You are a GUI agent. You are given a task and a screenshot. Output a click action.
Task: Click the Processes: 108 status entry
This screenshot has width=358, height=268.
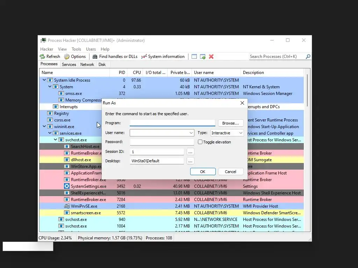[x=159, y=238]
